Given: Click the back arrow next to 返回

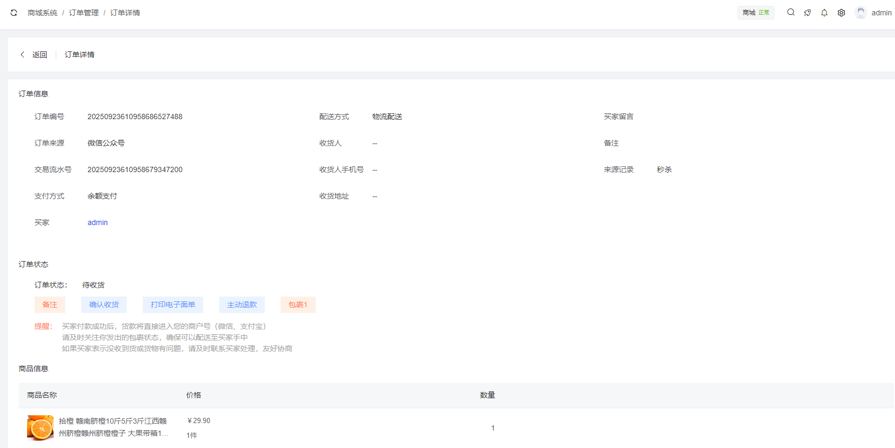Looking at the screenshot, I should 22,55.
